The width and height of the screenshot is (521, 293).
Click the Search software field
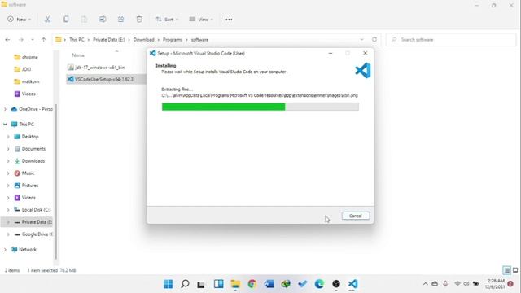point(451,40)
